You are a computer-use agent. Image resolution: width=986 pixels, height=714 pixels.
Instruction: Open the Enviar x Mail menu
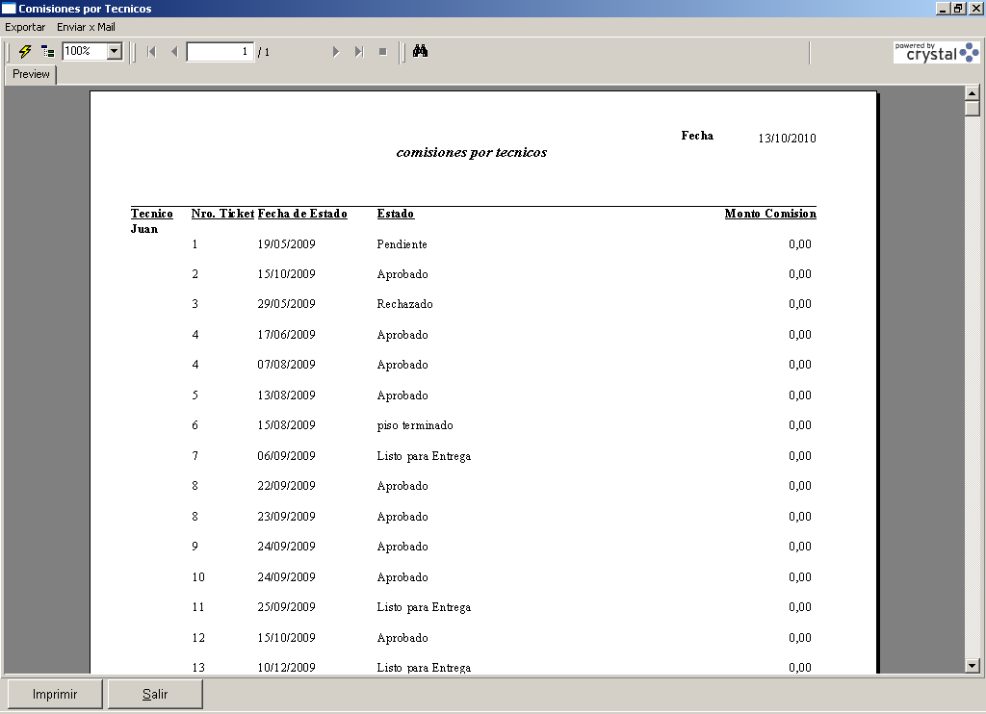[86, 27]
